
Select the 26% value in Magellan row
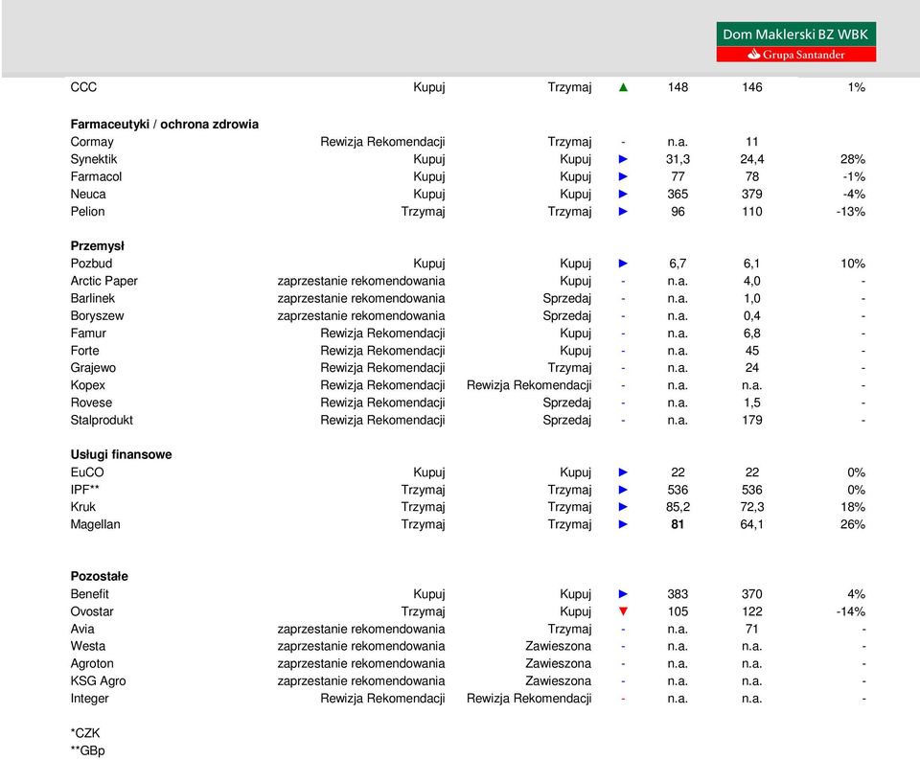[x=853, y=524]
